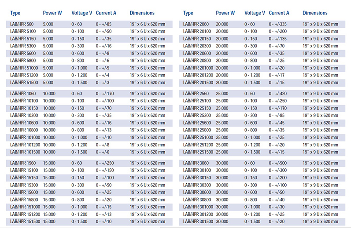The image size is (351, 240).
Task: Select the LAB/HPR 15300 label
Action: [24, 185]
